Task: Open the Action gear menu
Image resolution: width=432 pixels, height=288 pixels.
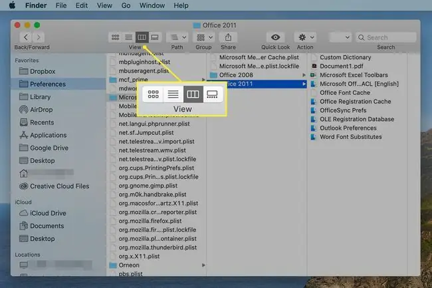Action: (305, 37)
